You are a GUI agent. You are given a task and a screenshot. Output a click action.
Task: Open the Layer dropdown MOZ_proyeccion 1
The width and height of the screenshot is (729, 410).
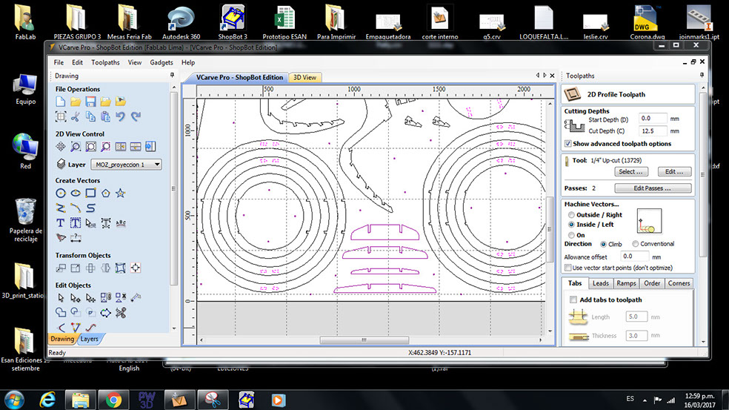[x=125, y=165]
